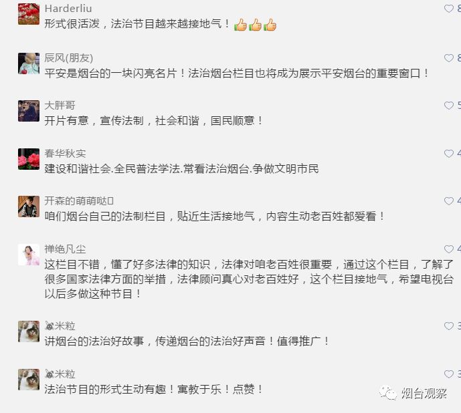Select the username 大胖哥
Screen dimensions: 461x413
pos(60,106)
